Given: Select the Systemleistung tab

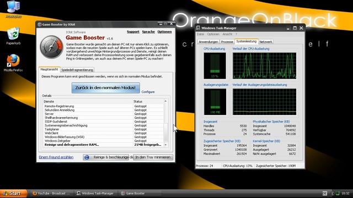Looking at the screenshot, I should click(x=247, y=41).
